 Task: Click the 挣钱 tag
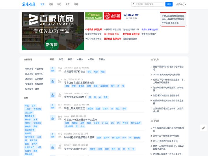114,149
